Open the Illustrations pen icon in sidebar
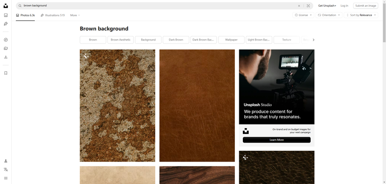 [6, 24]
